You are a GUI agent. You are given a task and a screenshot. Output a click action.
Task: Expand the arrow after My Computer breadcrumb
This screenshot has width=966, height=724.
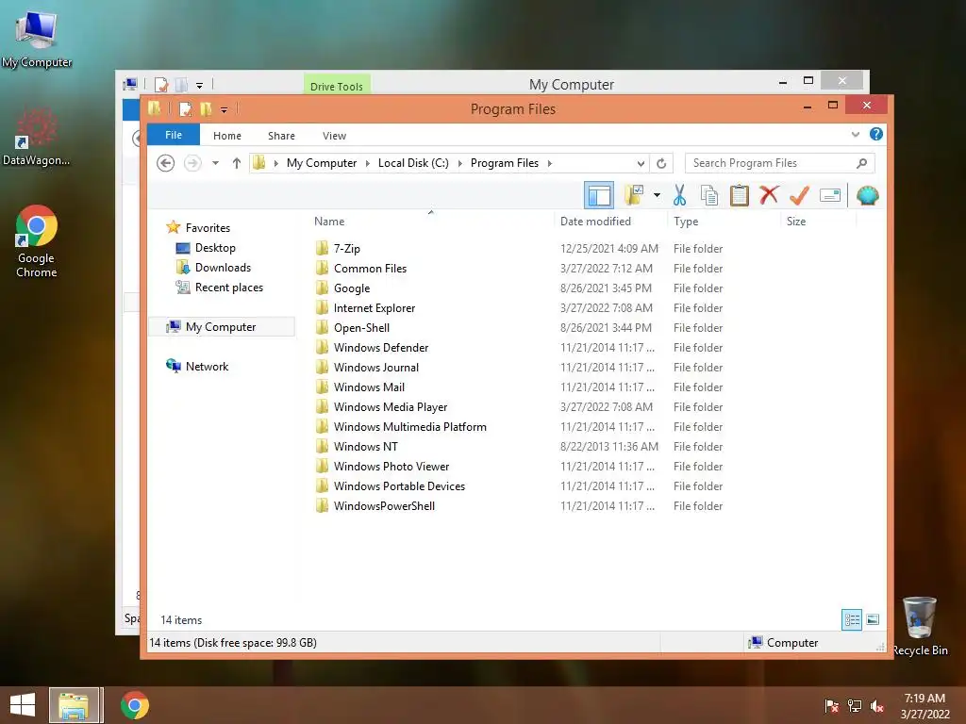(x=367, y=163)
